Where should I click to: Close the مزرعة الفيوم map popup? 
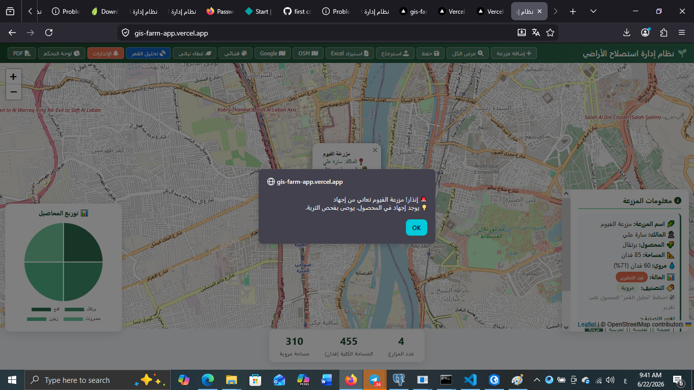[375, 150]
